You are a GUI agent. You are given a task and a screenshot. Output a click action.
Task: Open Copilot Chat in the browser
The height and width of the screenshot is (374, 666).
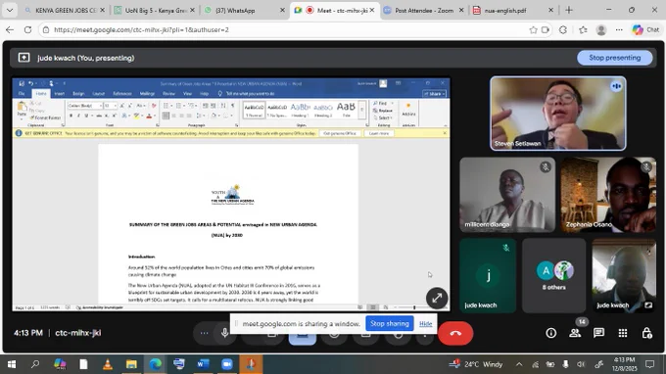coord(645,29)
